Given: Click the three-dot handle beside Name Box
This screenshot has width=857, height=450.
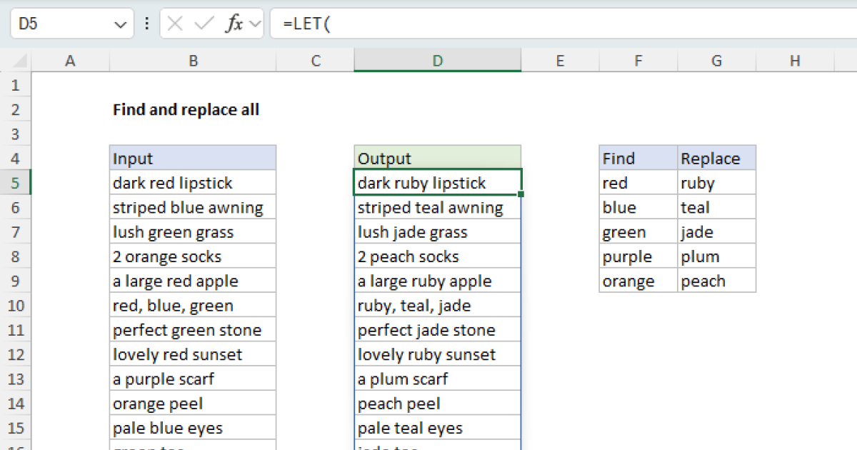Looking at the screenshot, I should tap(147, 24).
